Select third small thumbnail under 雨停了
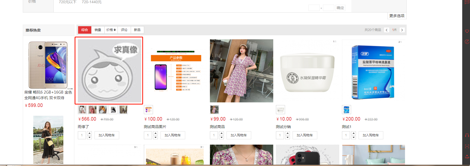This screenshot has height=166, width=470. 103,110
